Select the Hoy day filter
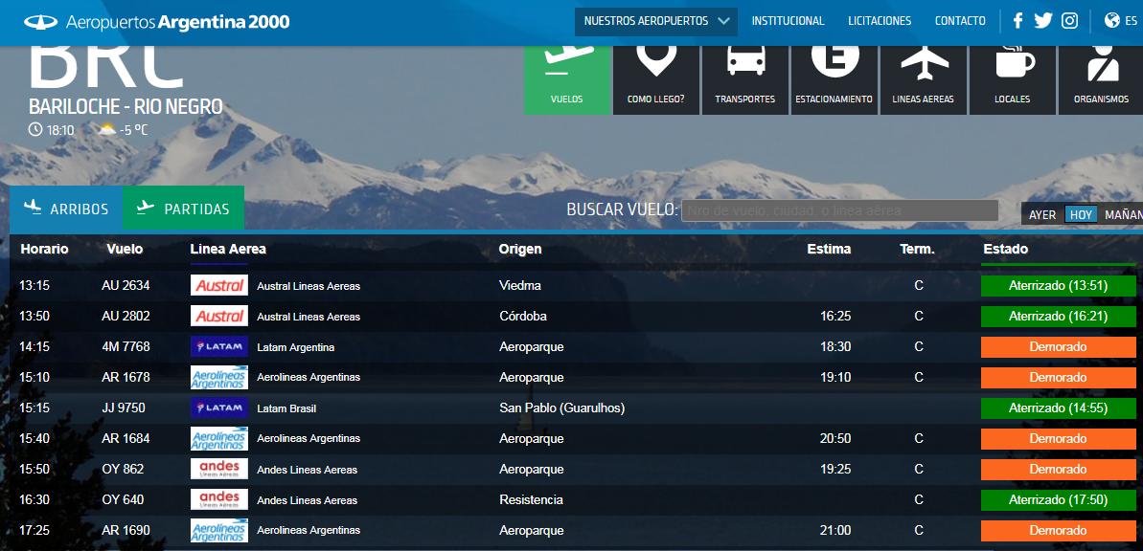Screen dimensions: 1143x551 (1081, 215)
